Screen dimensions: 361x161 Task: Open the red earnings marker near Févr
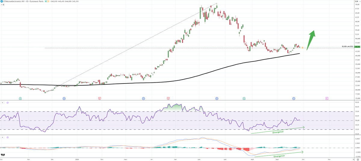click(100, 98)
